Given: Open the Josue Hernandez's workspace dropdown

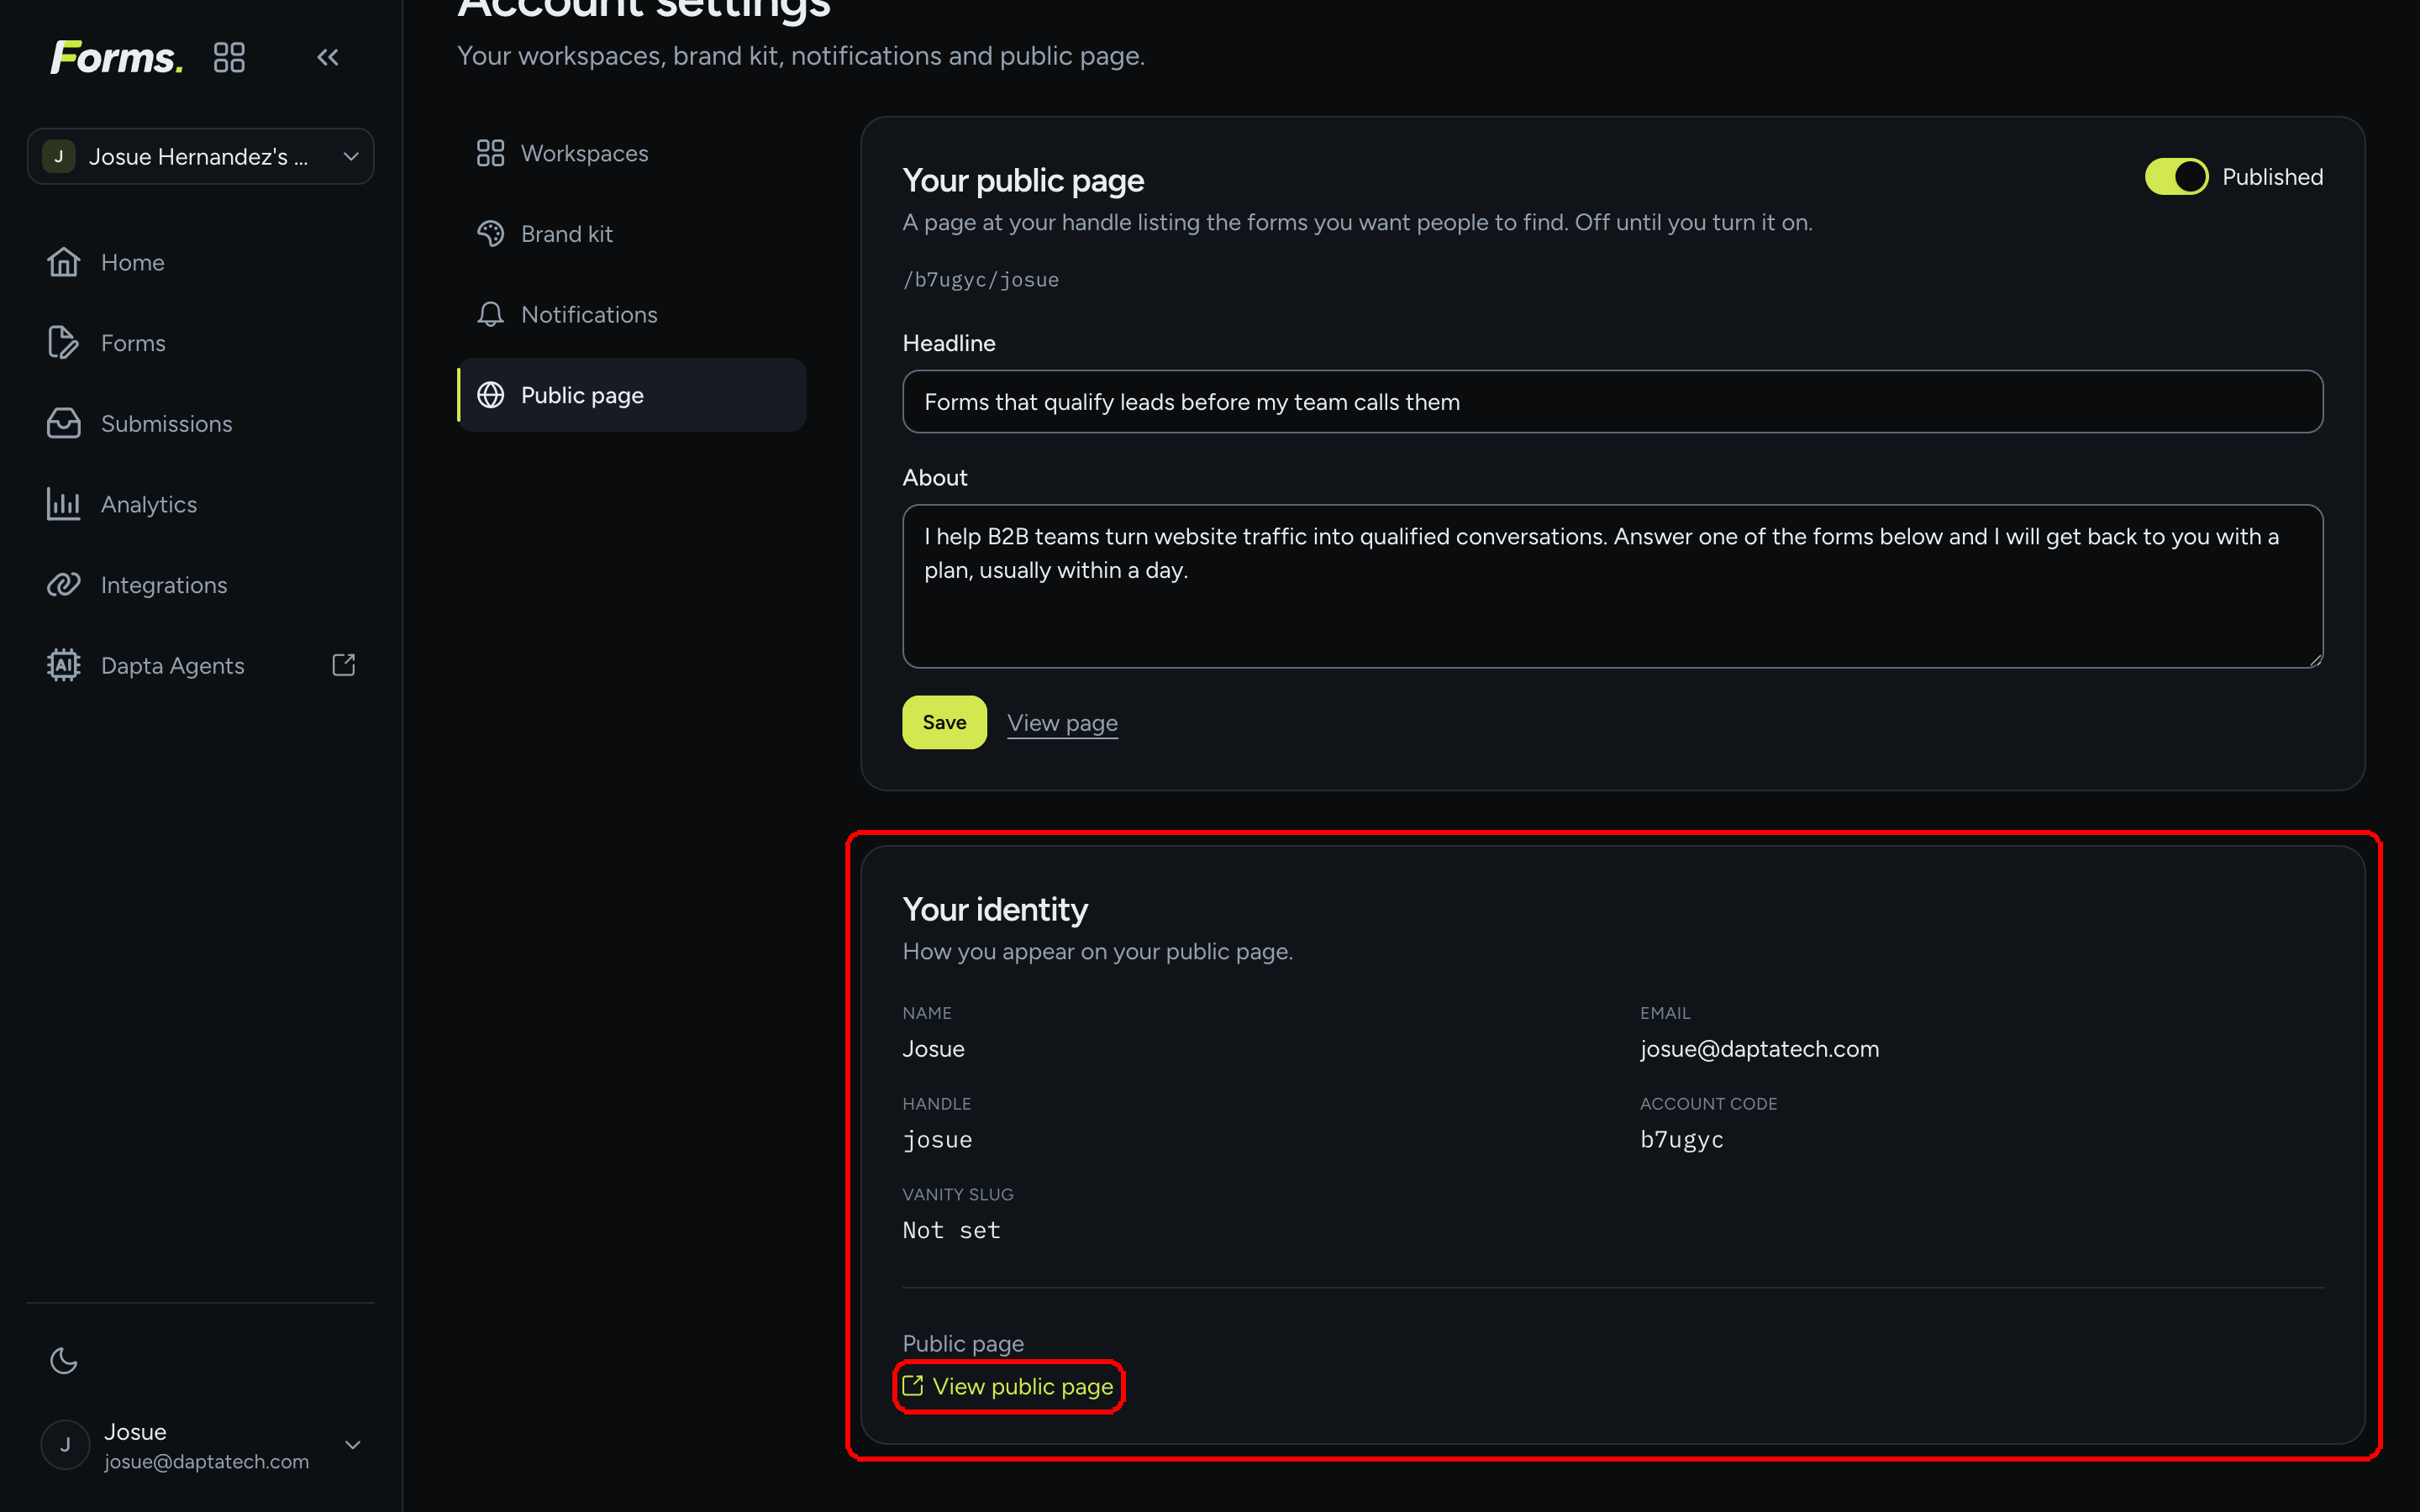Looking at the screenshot, I should pos(201,156).
